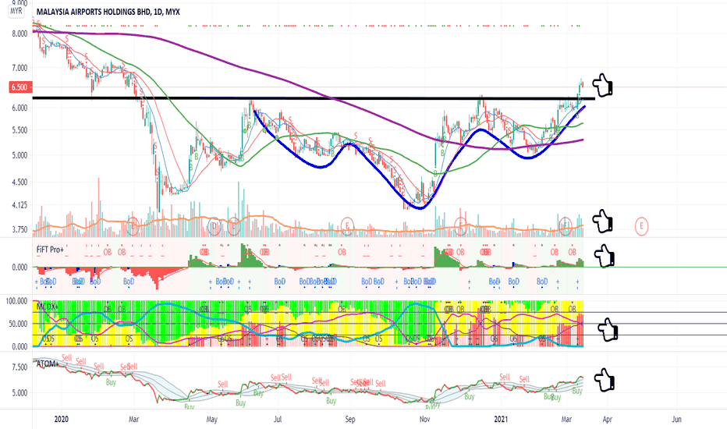Open earnings E marker at March 2021

coord(566,226)
